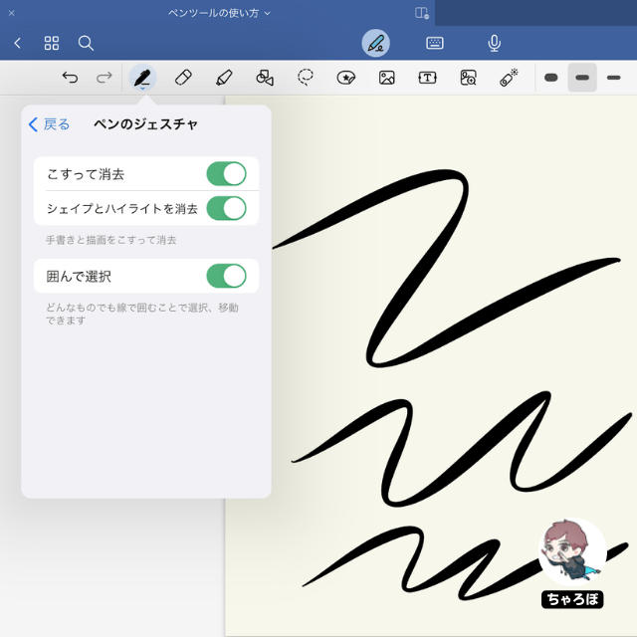Select the Highlighter tool

[224, 78]
